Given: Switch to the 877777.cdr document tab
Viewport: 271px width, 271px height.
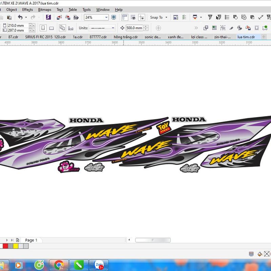Looking at the screenshot, I should tap(98, 37).
